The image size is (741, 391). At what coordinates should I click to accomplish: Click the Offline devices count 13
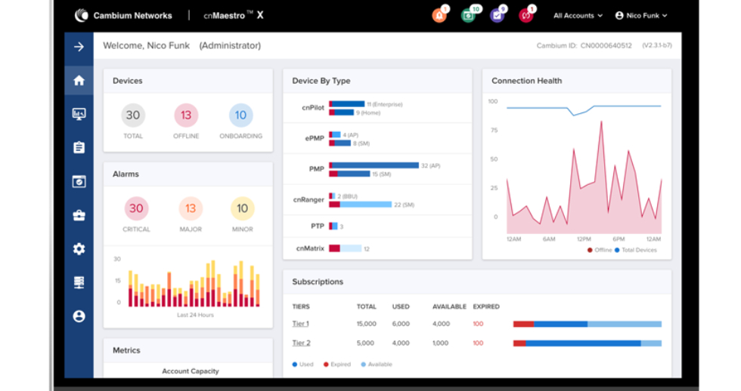[186, 115]
